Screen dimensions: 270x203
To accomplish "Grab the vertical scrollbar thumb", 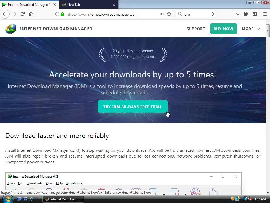I will coord(268,31).
